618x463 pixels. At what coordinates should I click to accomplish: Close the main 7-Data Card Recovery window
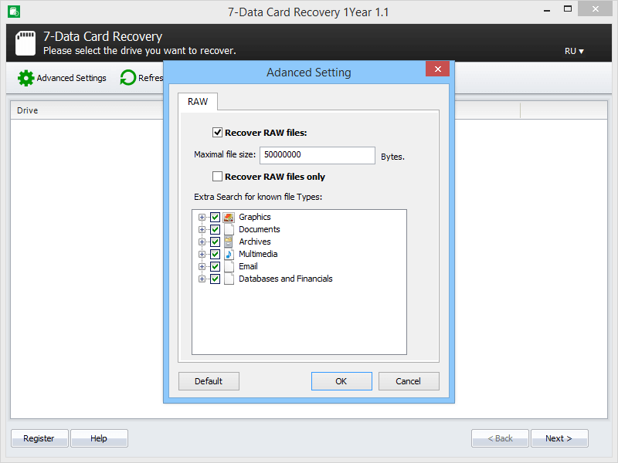click(595, 8)
